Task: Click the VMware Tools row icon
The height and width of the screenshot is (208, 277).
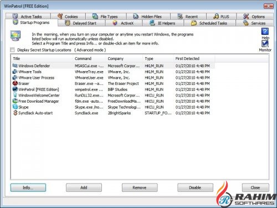Action: (15, 72)
